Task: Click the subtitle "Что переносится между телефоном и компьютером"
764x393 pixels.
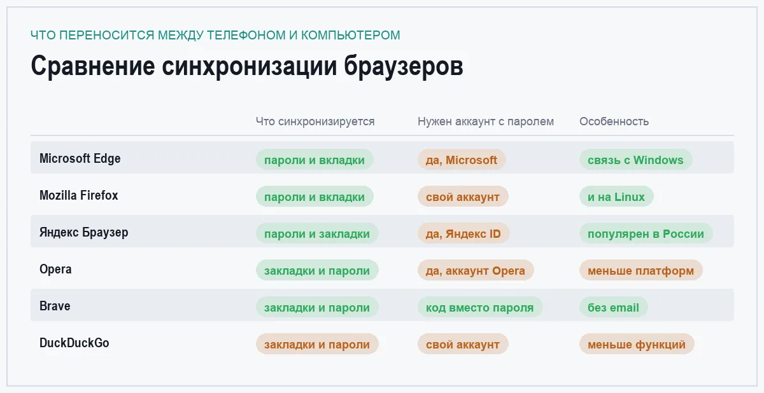Action: 215,35
